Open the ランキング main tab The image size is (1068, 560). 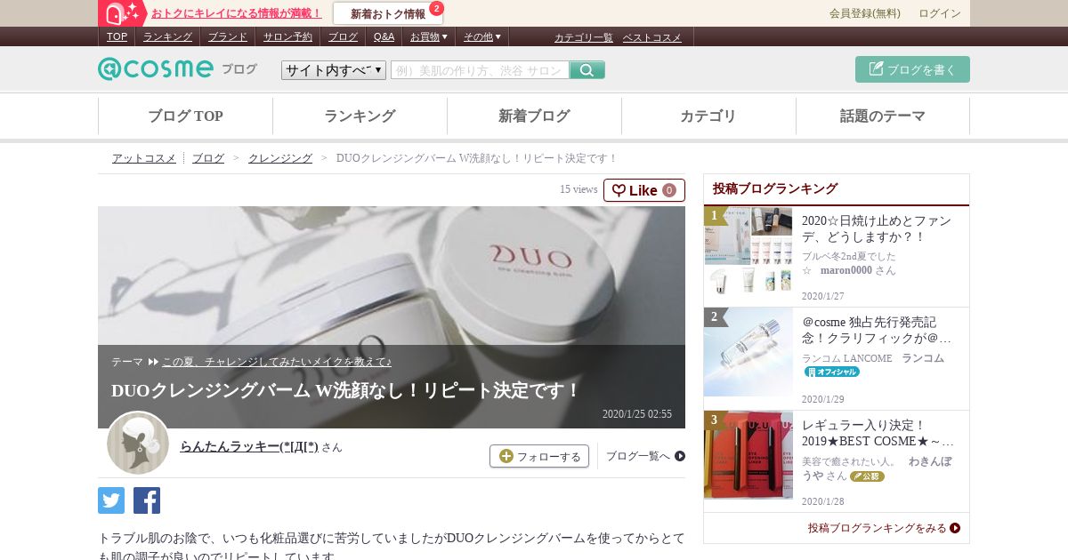[x=360, y=116]
